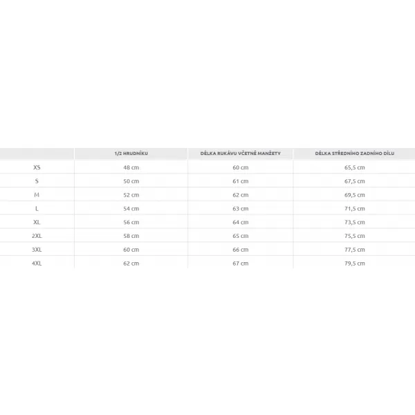Select the XS size row label
415x415 pixels.
(37, 167)
